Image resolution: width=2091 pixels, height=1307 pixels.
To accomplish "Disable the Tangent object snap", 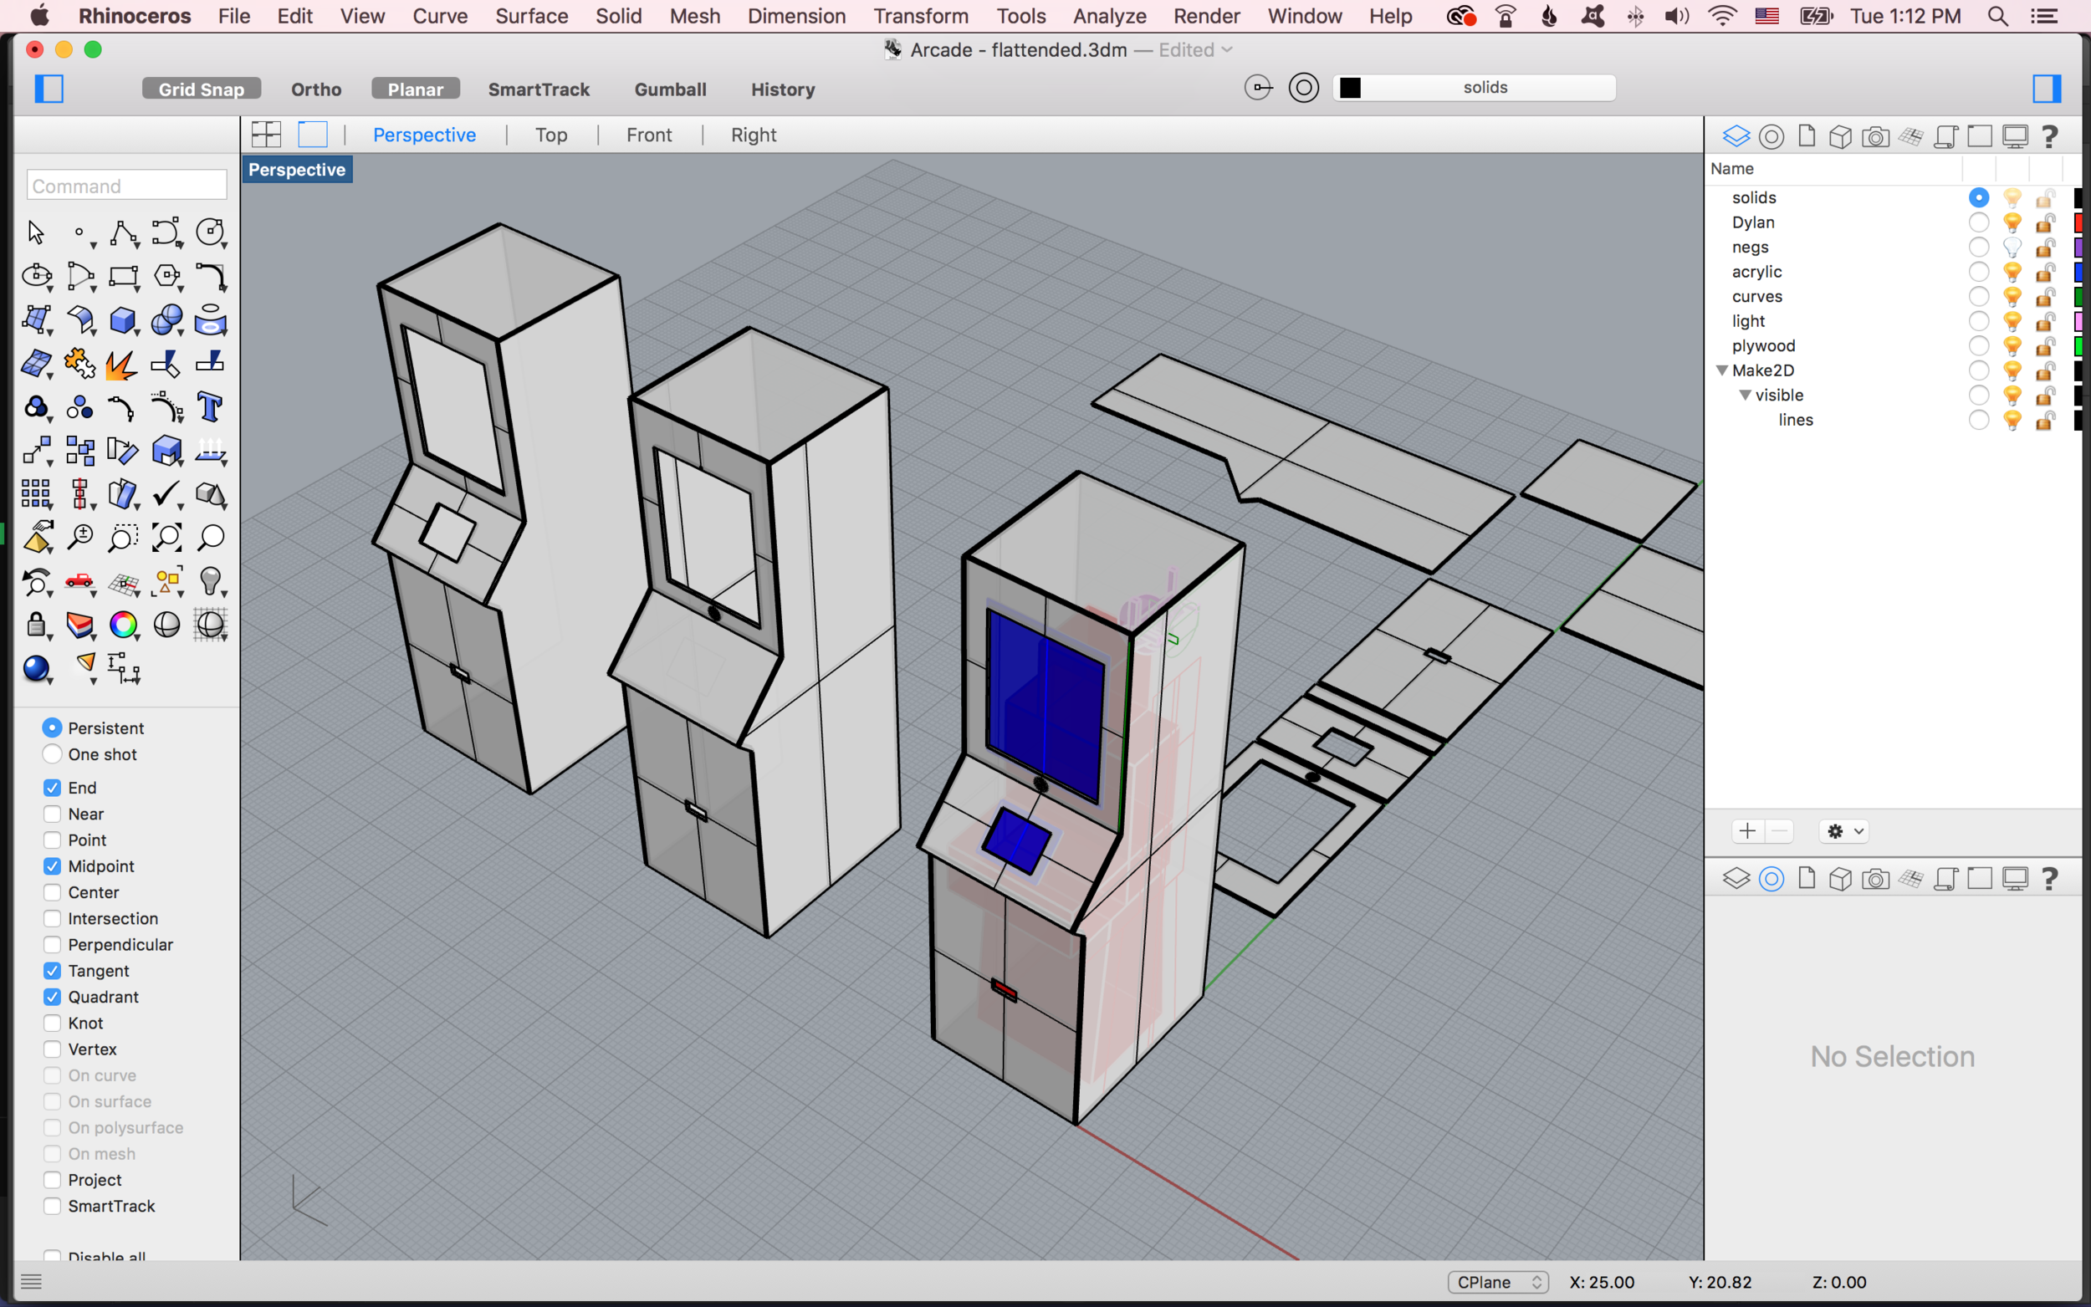I will coord(53,971).
